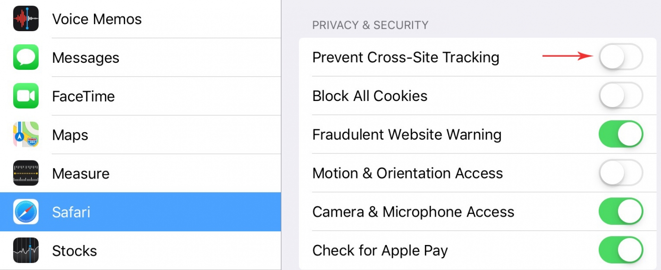Tap the Measure ruler icon
This screenshot has width=661, height=270.
click(26, 173)
